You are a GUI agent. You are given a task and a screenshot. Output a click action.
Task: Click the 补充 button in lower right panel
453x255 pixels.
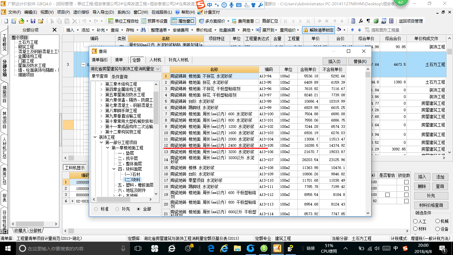pos(431,196)
